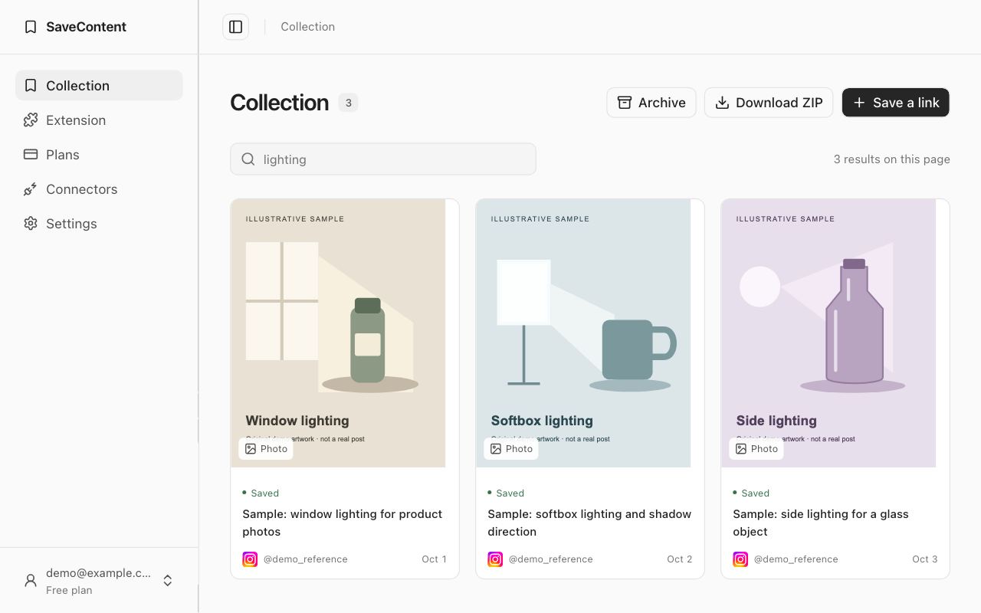
Task: Open the Window lighting thumbnail
Action: click(338, 333)
